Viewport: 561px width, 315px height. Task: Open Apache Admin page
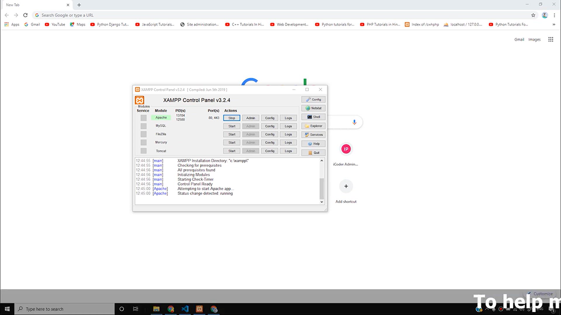click(x=251, y=118)
